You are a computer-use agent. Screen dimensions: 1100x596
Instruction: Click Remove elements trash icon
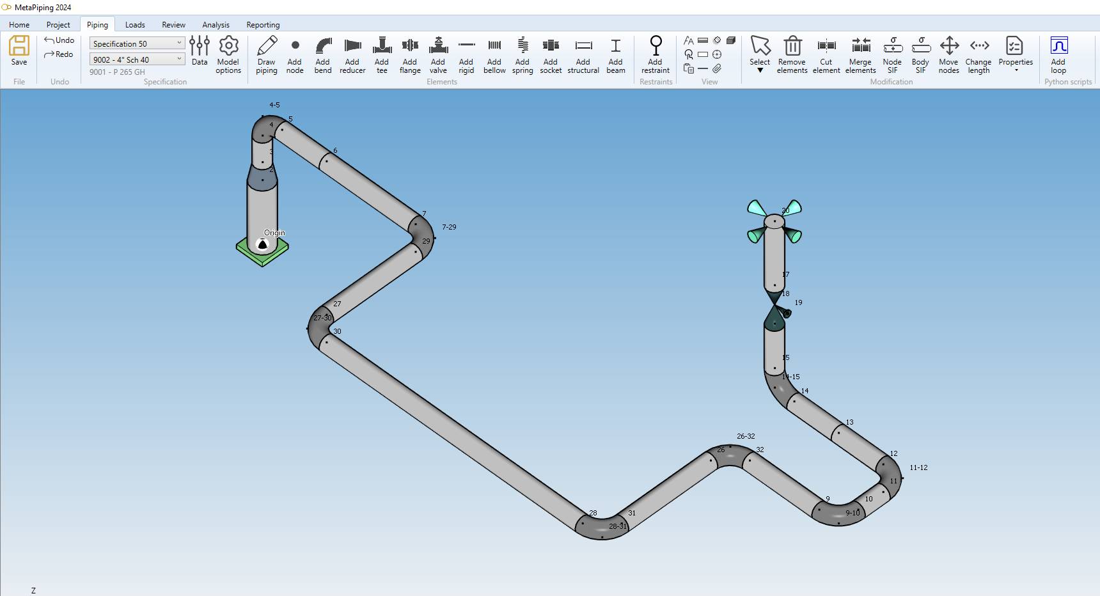pyautogui.click(x=792, y=55)
